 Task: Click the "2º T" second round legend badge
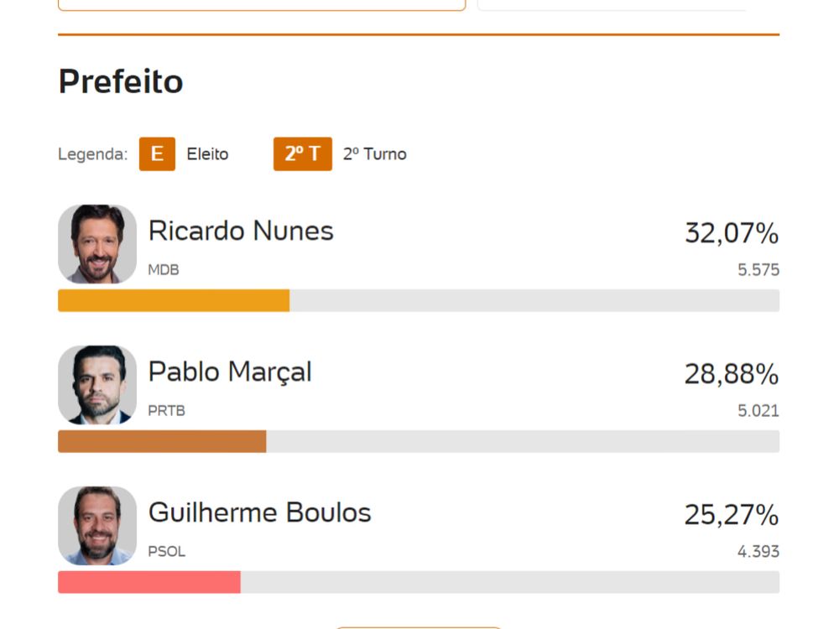click(303, 154)
